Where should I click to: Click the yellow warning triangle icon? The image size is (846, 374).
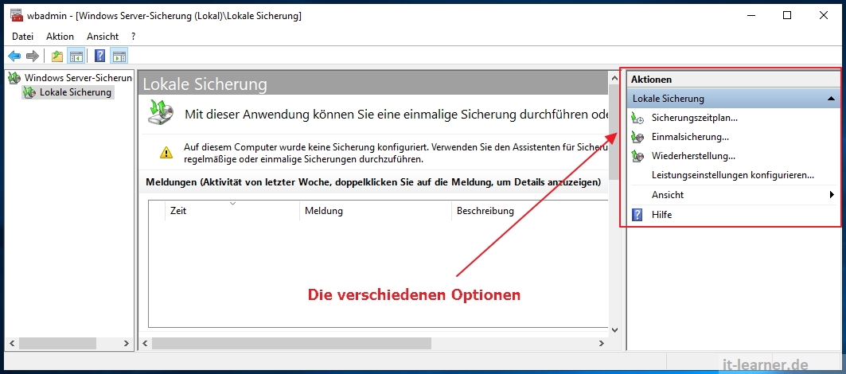[x=166, y=153]
